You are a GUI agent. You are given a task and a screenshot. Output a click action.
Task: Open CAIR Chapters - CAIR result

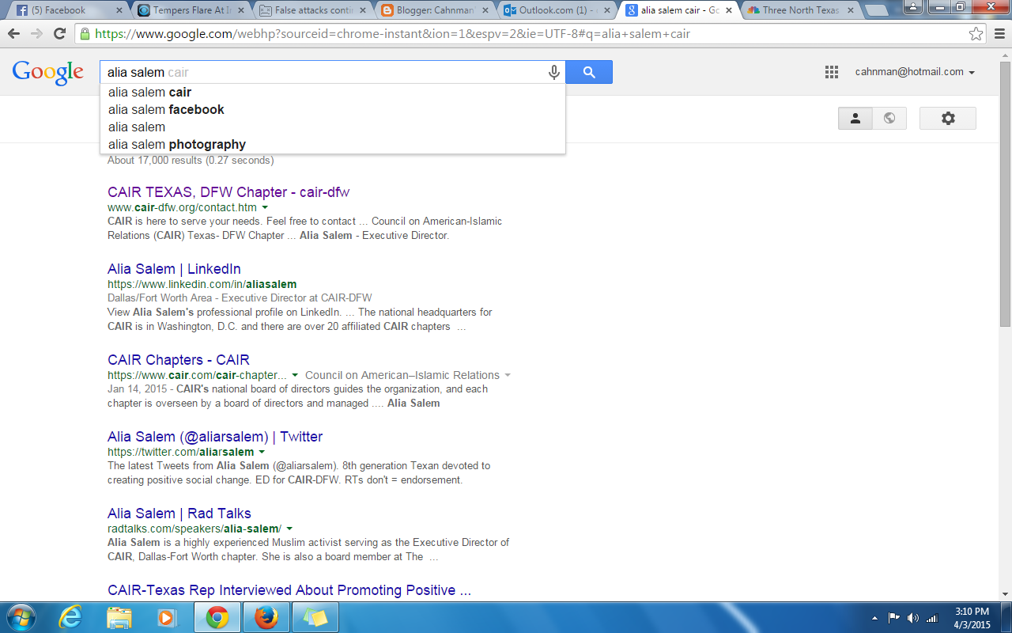point(179,360)
